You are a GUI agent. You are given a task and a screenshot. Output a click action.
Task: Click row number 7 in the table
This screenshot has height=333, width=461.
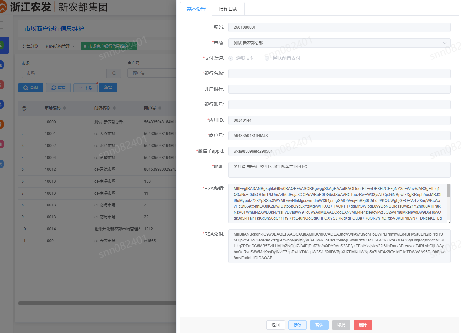click(23, 193)
